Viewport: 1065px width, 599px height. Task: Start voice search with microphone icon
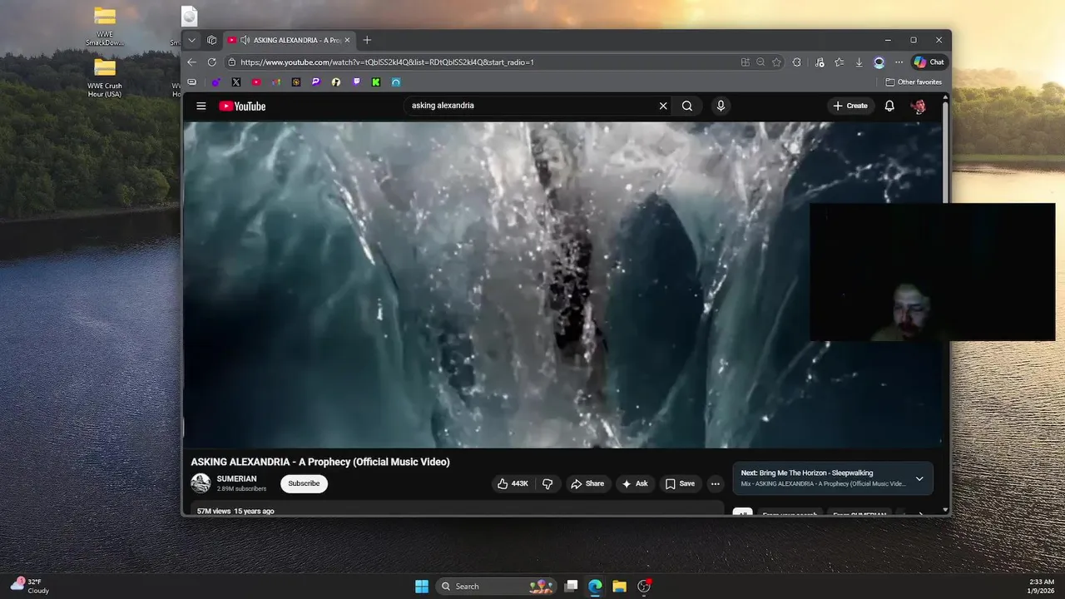point(721,106)
